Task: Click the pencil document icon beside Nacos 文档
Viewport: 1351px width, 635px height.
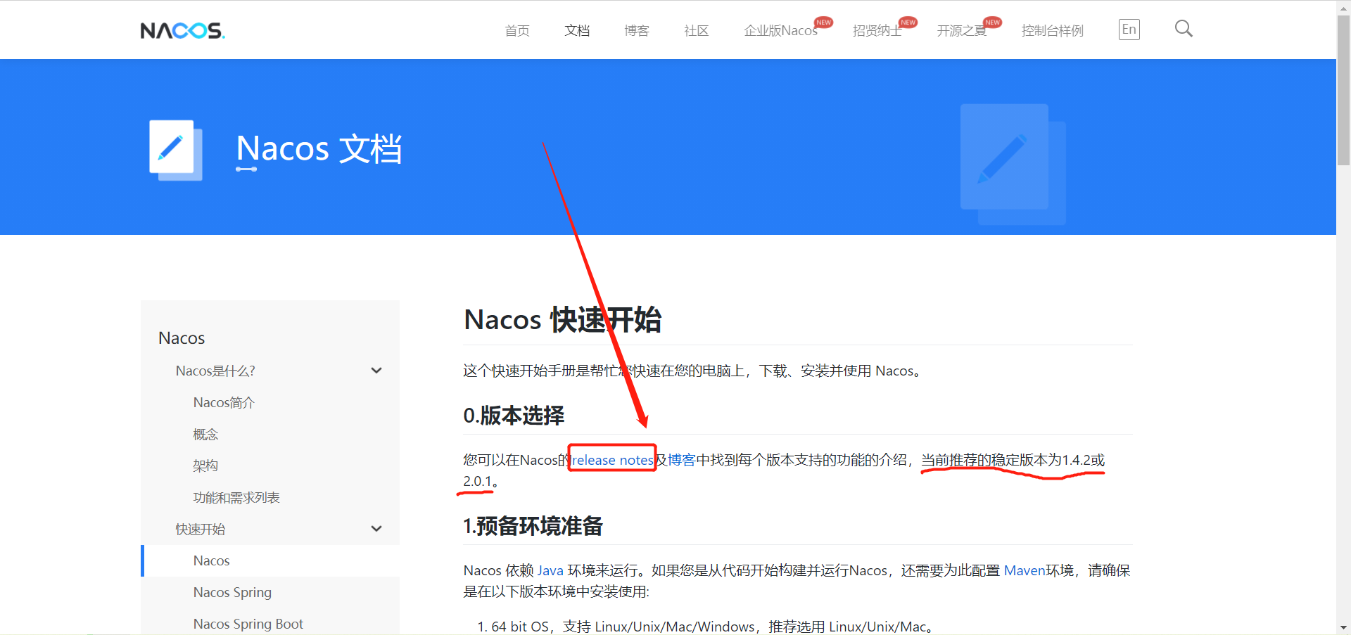Action: coord(176,150)
